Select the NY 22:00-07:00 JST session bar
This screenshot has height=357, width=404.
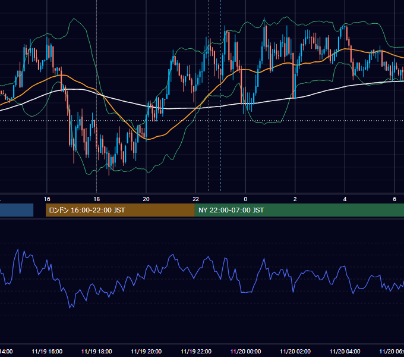click(299, 210)
